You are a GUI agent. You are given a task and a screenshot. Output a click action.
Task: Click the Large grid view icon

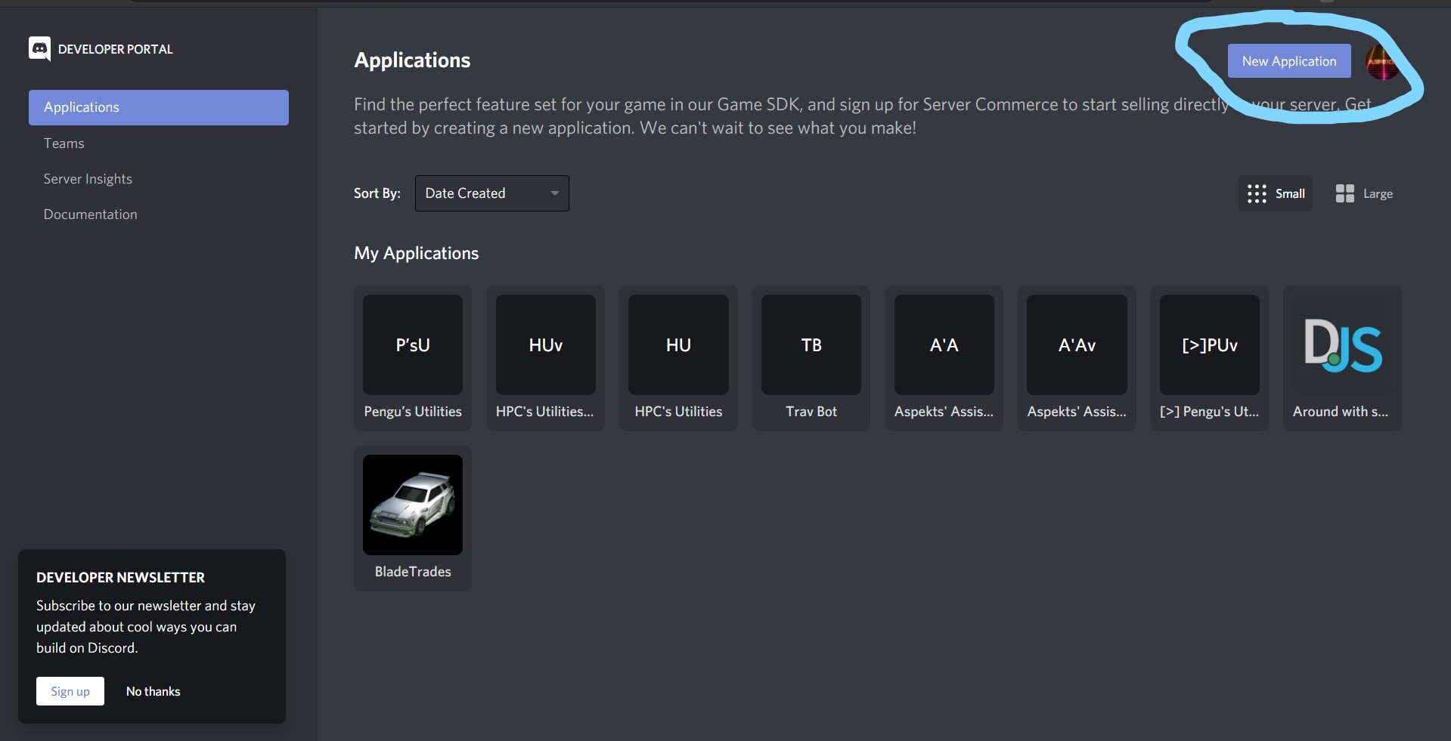tap(1345, 194)
